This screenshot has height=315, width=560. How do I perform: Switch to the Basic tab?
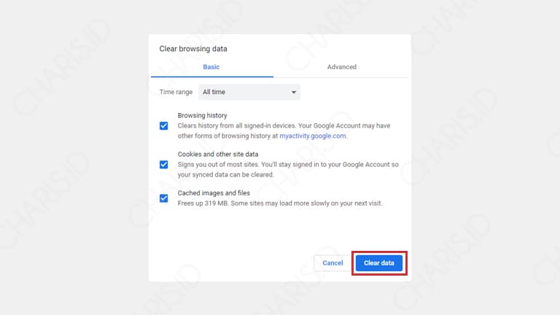tap(211, 67)
